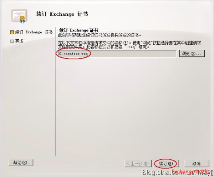Screen dimensions: 214x177
Task: Click the instruction paragraph about the .req extension
Action: pos(129,45)
